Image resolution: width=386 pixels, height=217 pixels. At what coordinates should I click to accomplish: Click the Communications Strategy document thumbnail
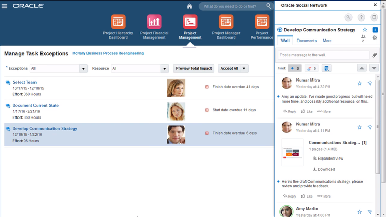coord(292,152)
